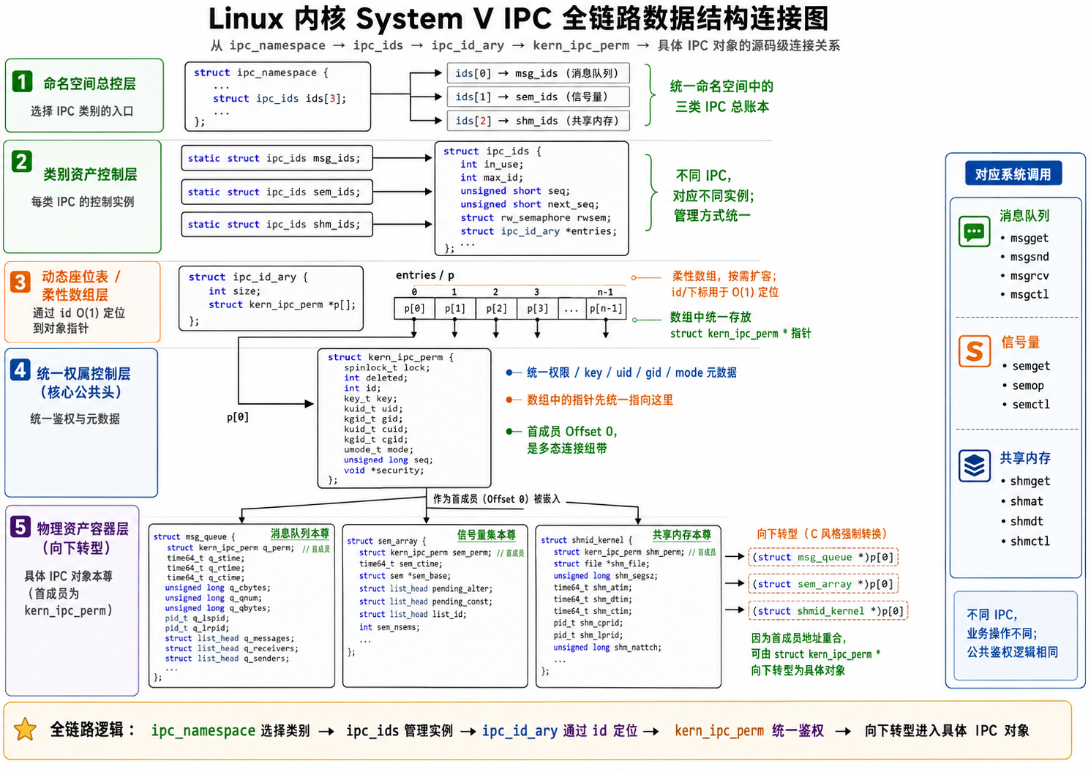Click the 作为首成员 (Offset 0) 被嵌入 label

pyautogui.click(x=496, y=499)
